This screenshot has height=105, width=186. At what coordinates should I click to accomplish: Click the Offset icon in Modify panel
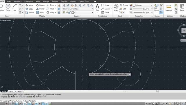59,12
